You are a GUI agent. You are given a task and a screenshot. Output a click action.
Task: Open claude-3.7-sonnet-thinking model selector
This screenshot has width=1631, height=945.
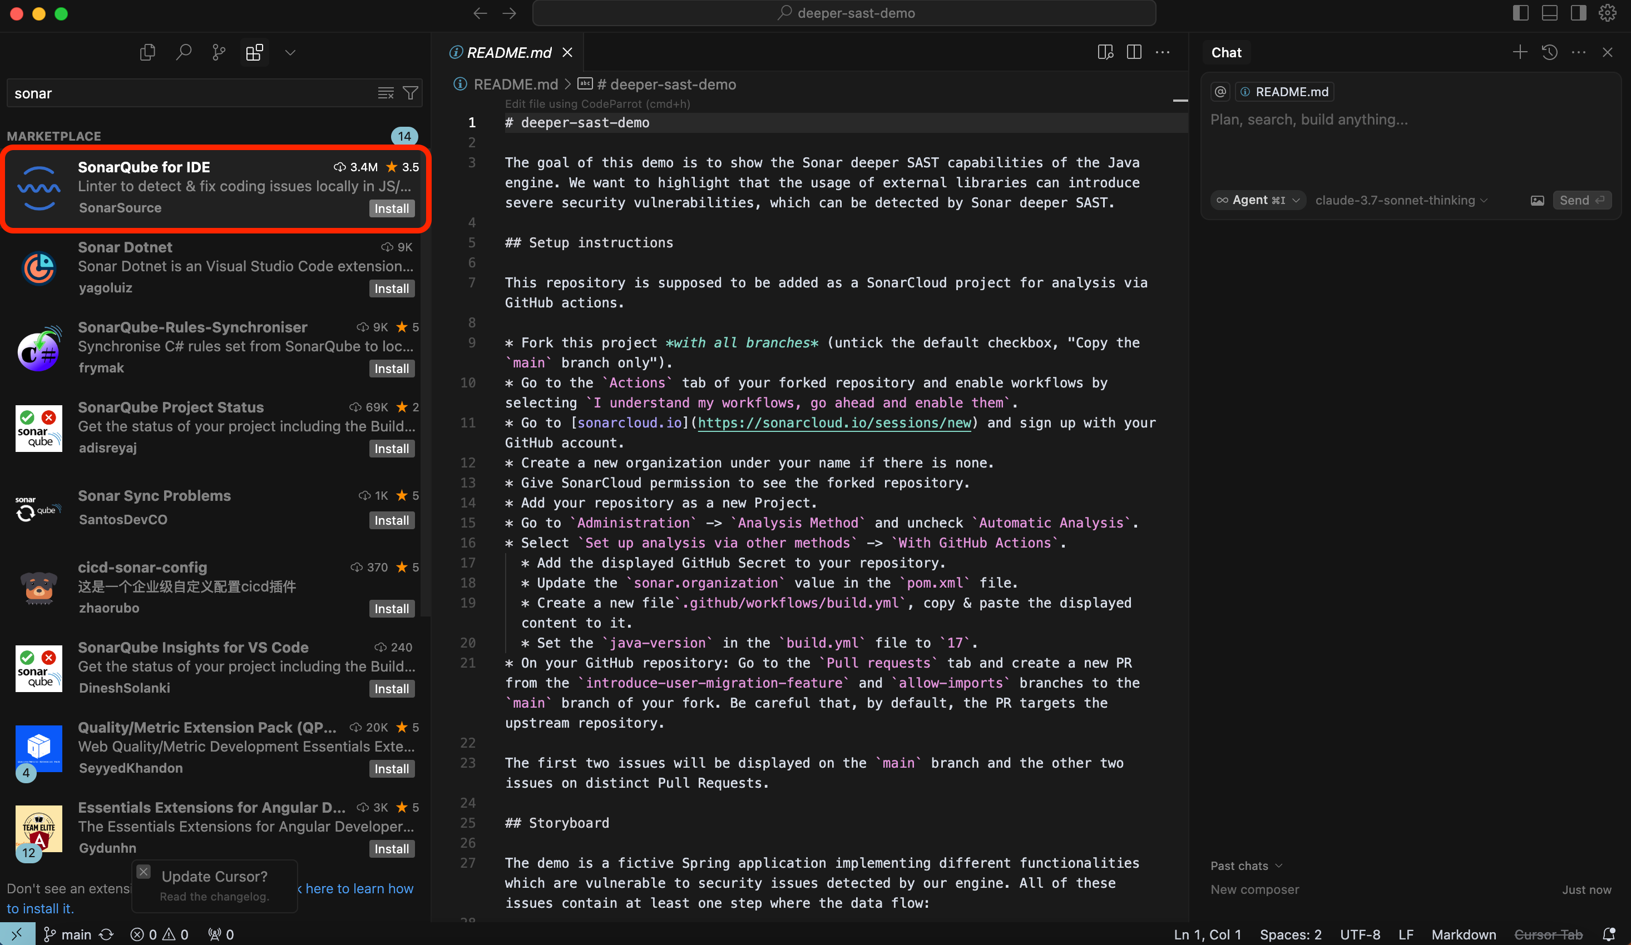coord(1401,201)
